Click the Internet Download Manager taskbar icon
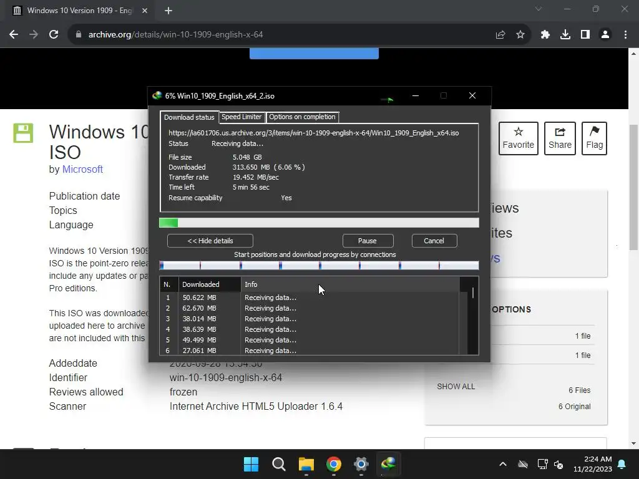 [388, 464]
